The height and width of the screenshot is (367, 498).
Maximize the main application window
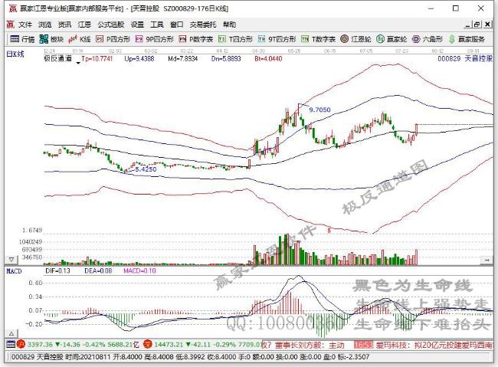(456, 8)
